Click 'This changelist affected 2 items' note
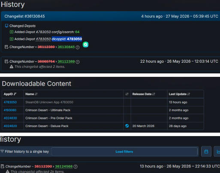This screenshot has height=173, width=220. coord(40,67)
